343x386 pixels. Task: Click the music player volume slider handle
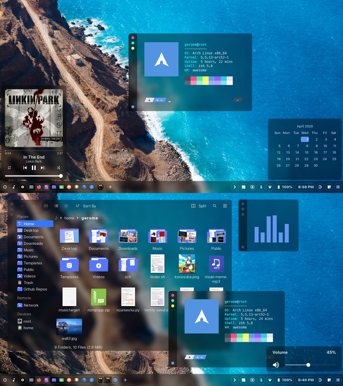click(x=61, y=176)
